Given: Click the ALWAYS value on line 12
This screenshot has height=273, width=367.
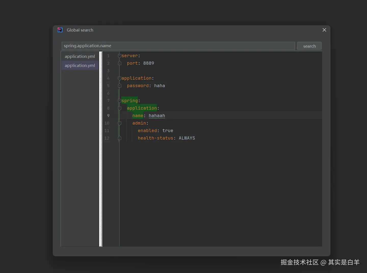Looking at the screenshot, I should (x=187, y=138).
